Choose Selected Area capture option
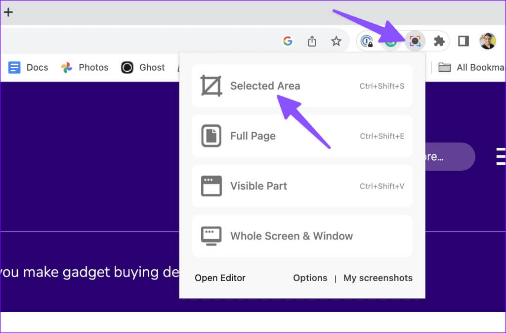 (302, 86)
